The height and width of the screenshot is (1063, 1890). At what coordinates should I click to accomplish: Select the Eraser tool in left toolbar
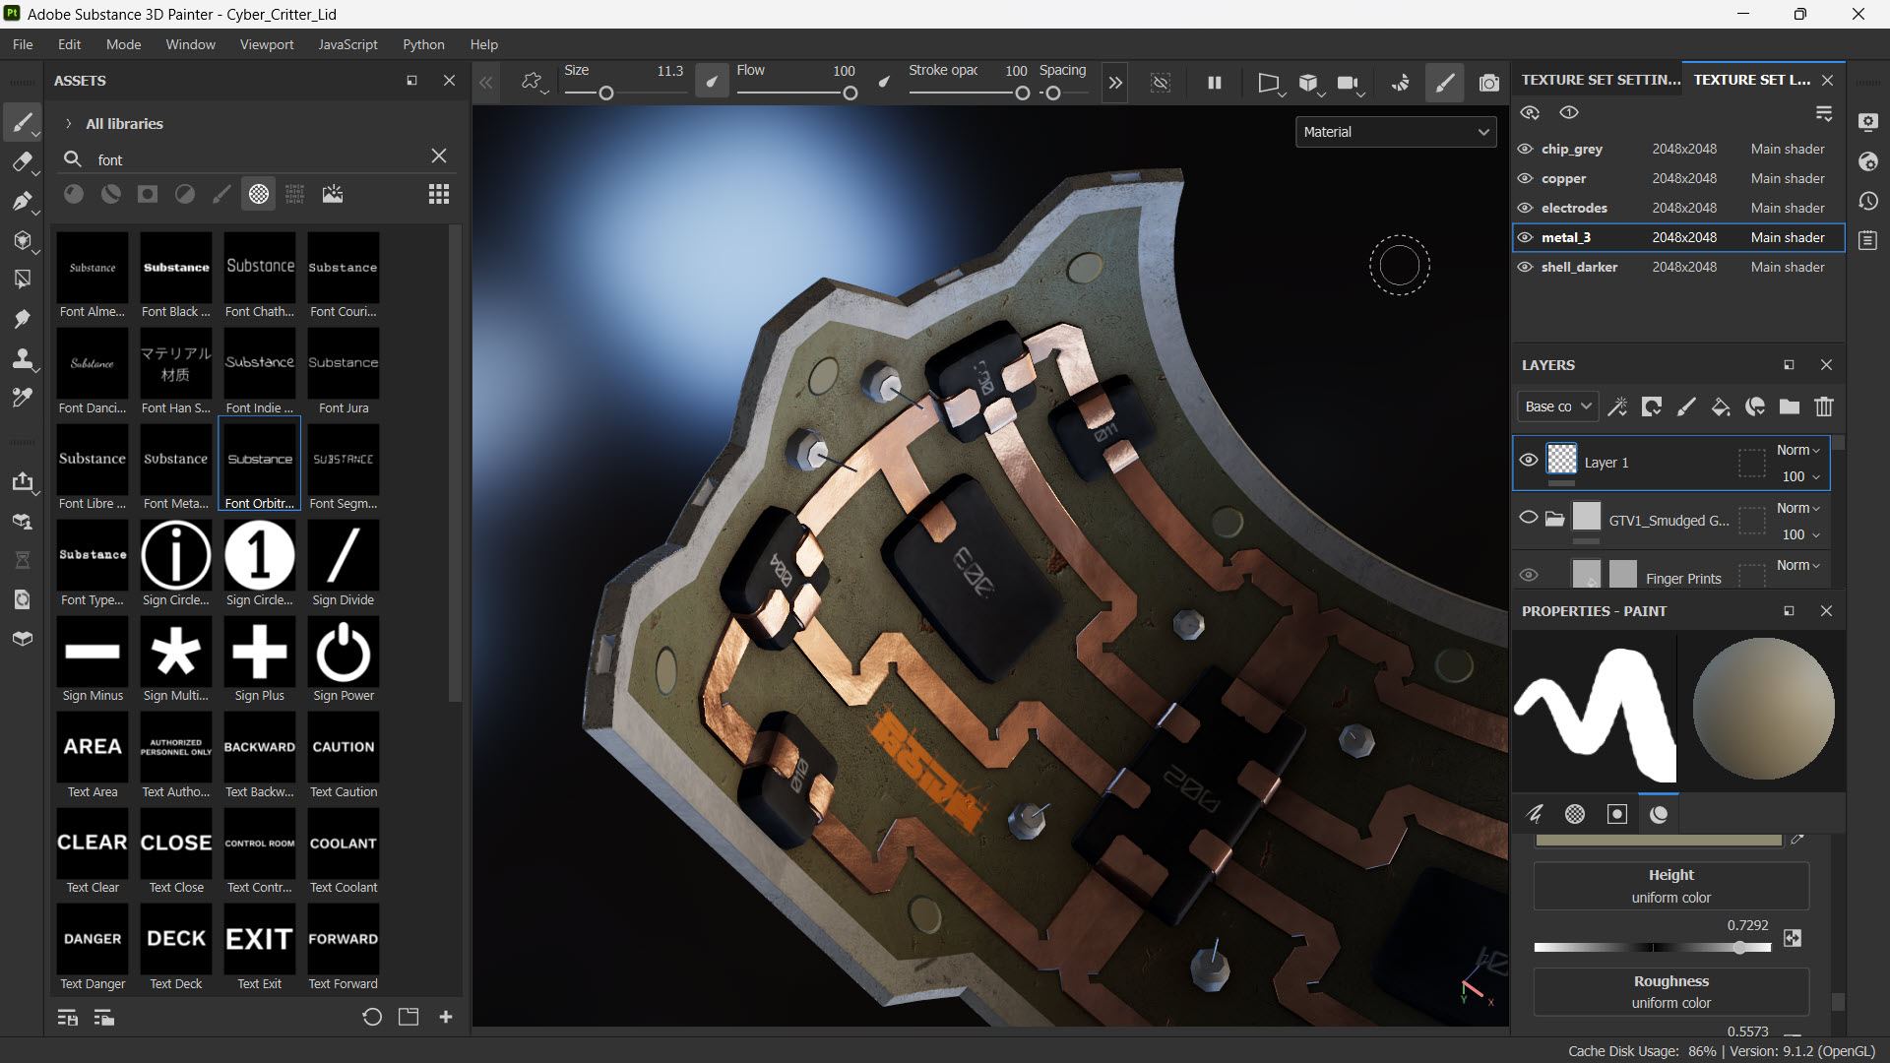22,162
